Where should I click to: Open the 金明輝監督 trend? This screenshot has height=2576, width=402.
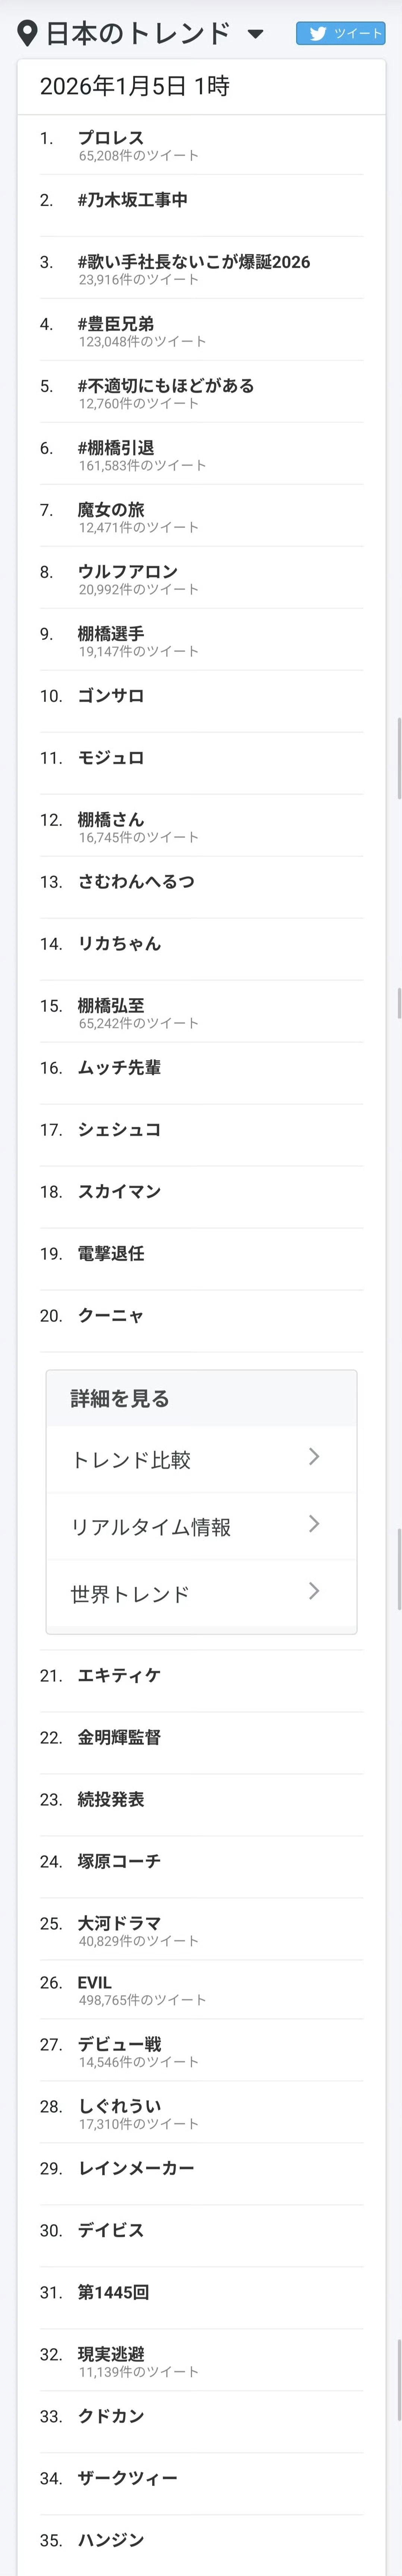pyautogui.click(x=119, y=1737)
